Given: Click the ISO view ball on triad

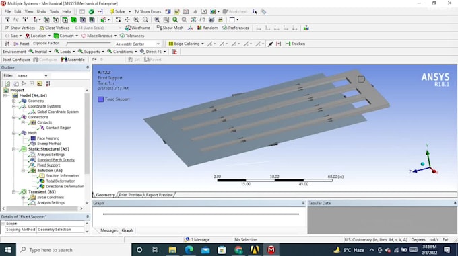Looking at the screenshot, I should (422, 164).
